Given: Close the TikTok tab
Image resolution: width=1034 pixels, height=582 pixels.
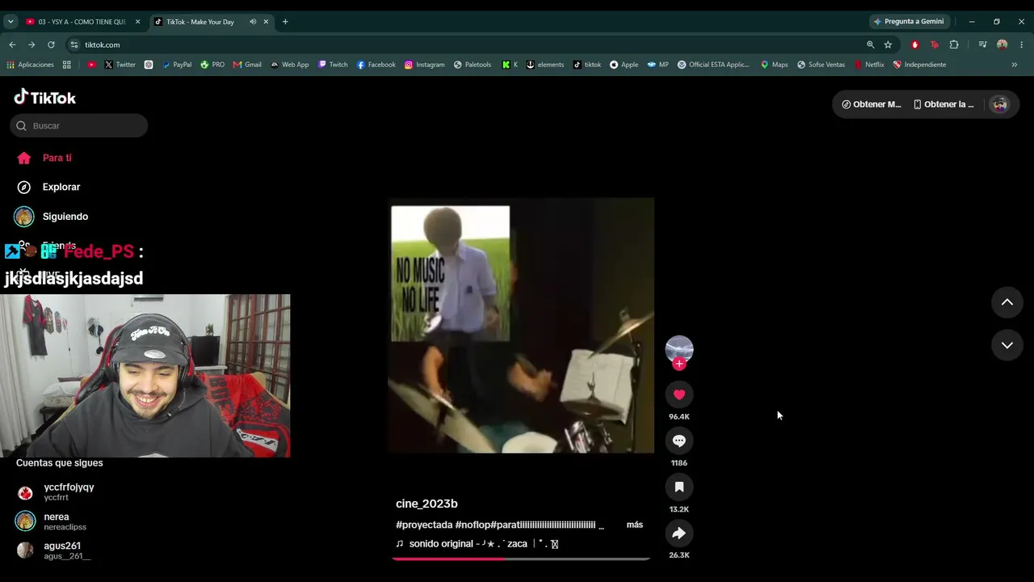Looking at the screenshot, I should [266, 22].
